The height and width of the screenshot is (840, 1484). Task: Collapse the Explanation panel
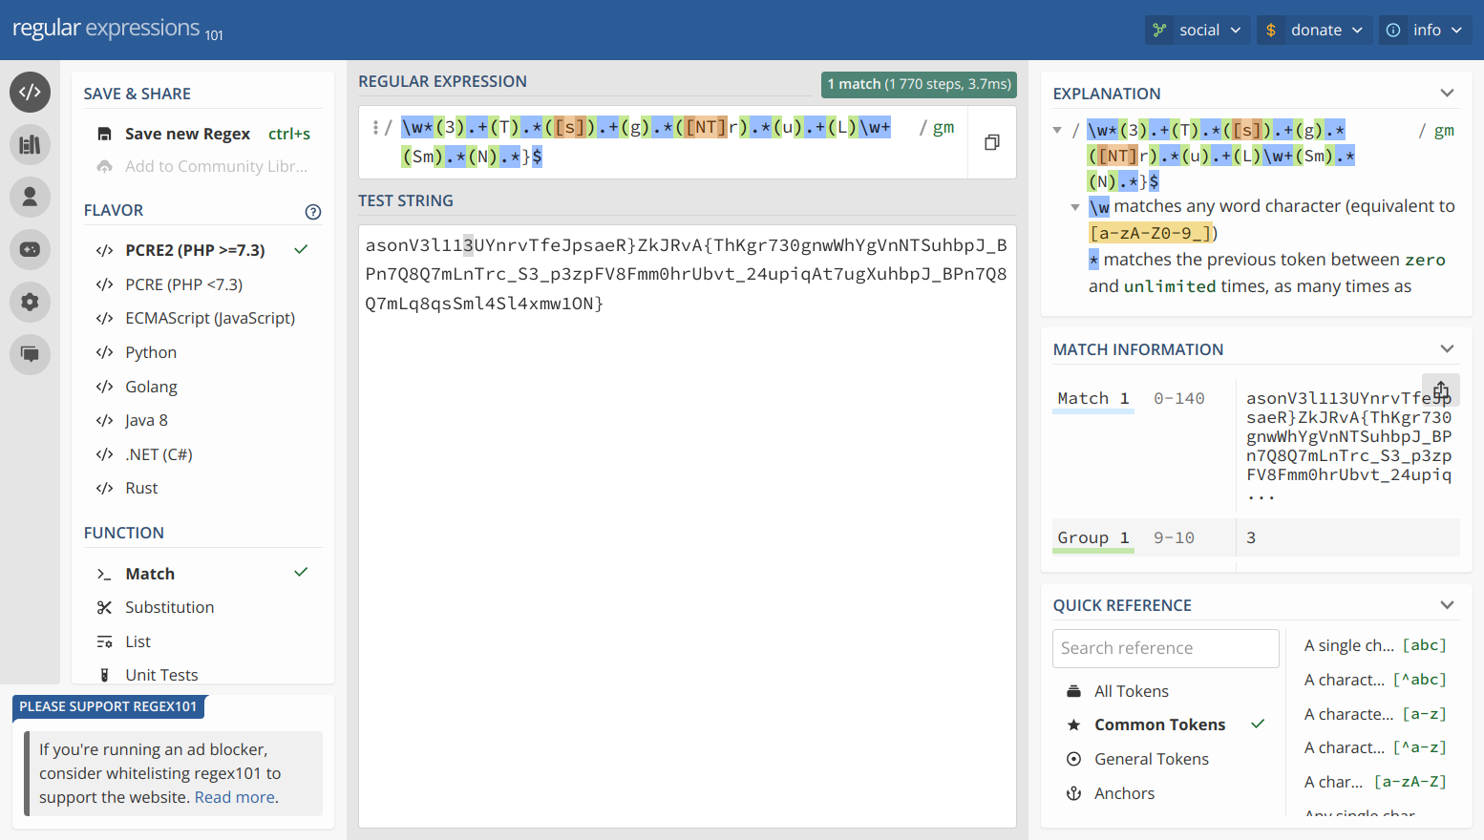pos(1447,94)
